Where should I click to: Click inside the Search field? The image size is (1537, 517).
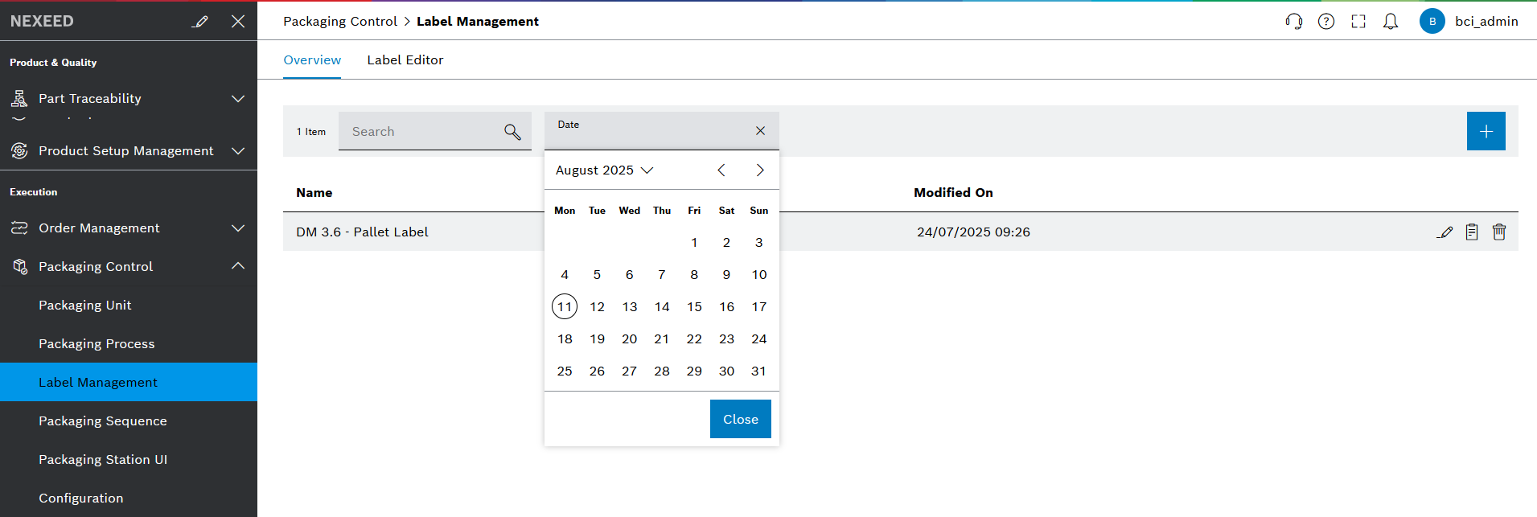click(418, 131)
